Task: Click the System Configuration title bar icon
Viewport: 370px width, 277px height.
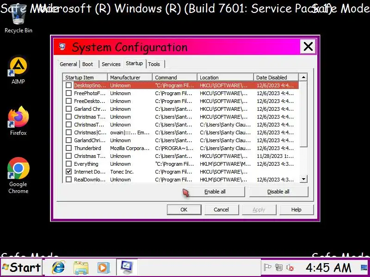Action: click(62, 47)
